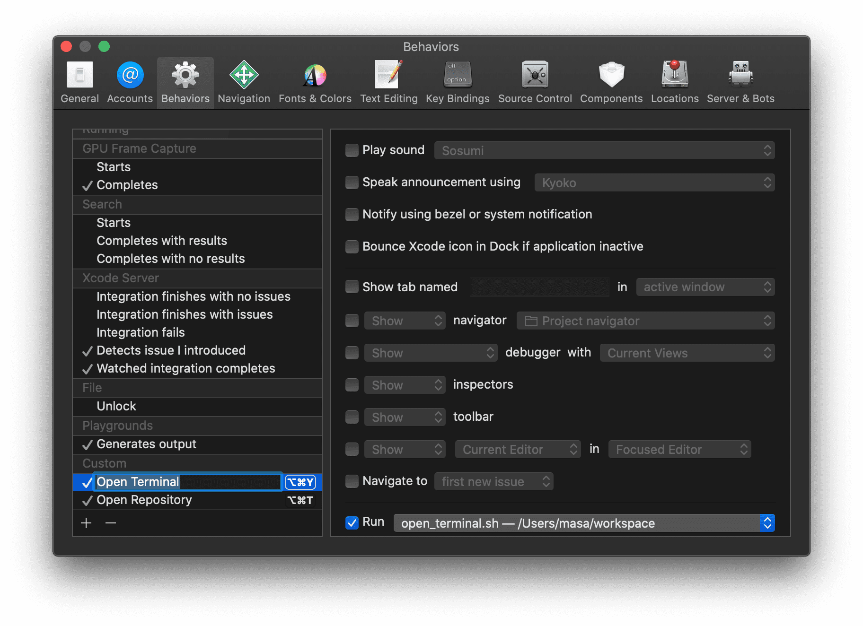Image resolution: width=863 pixels, height=626 pixels.
Task: Select Search Completes with no results
Action: (x=197, y=259)
